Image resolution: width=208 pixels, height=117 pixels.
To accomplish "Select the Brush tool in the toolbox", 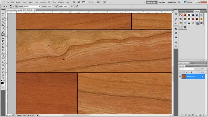I will tap(3, 35).
